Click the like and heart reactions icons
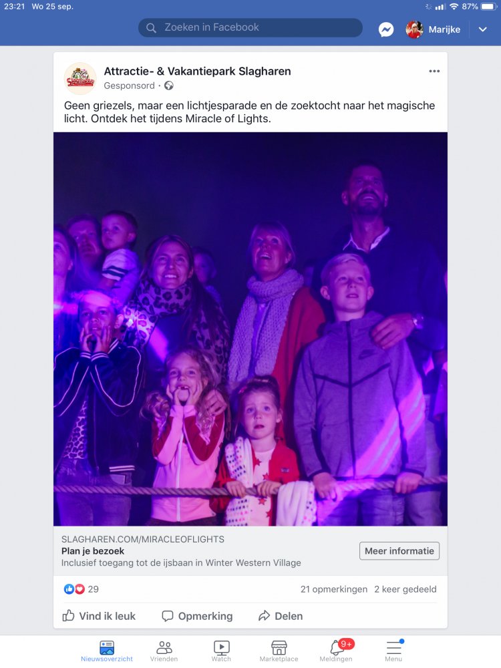This screenshot has width=501, height=668. point(74,589)
